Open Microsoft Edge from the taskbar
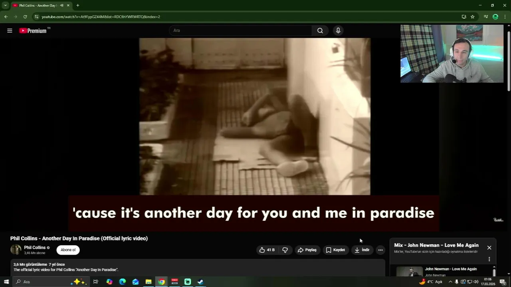The image size is (511, 287). coord(123,282)
